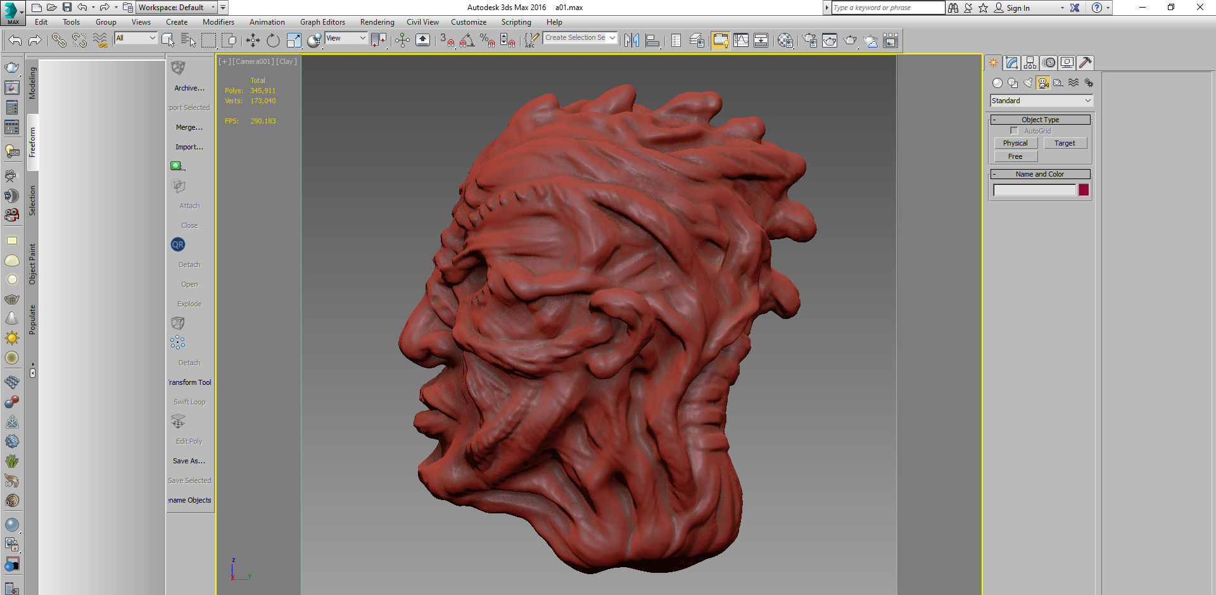Open the Civil View menu
The width and height of the screenshot is (1216, 595).
click(422, 22)
